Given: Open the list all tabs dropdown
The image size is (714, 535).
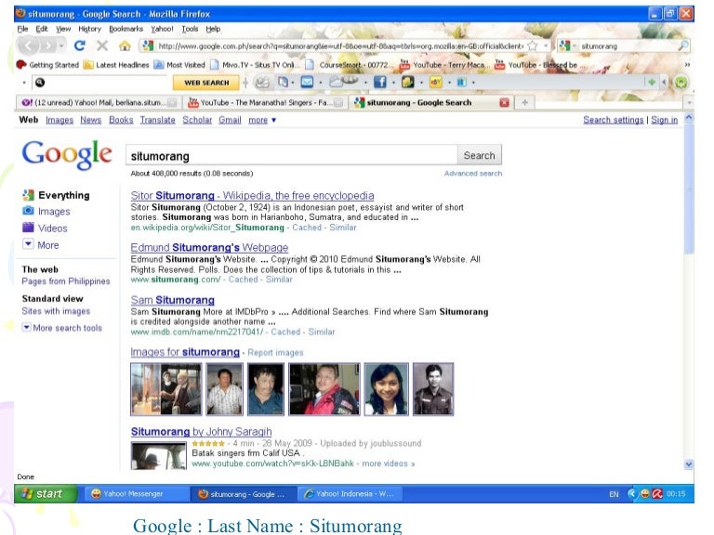Looking at the screenshot, I should pos(689,103).
